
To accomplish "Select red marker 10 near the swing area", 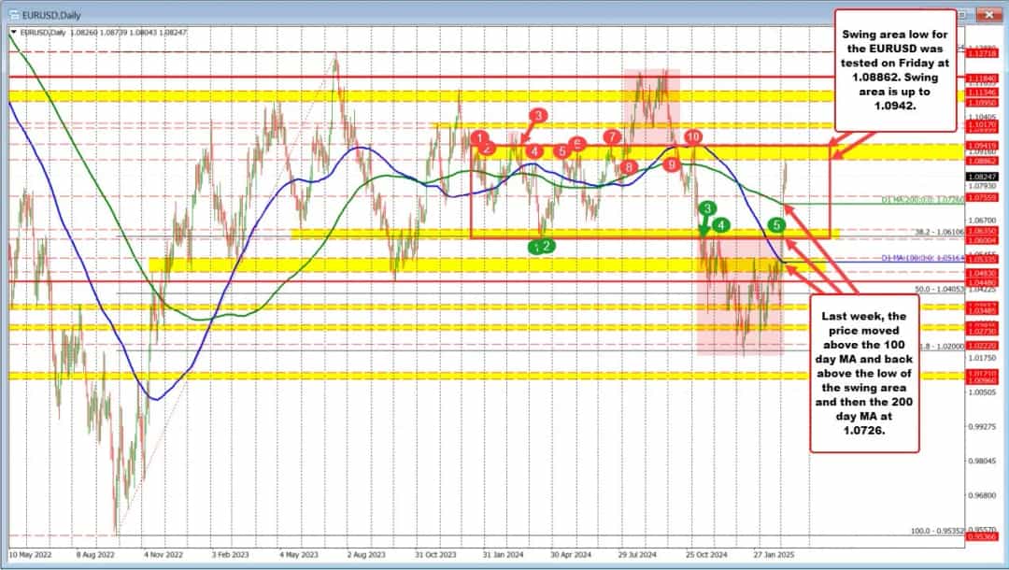I will [x=693, y=136].
